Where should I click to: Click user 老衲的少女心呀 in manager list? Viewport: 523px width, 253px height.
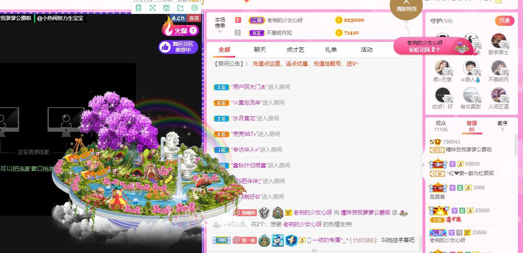click(x=447, y=240)
